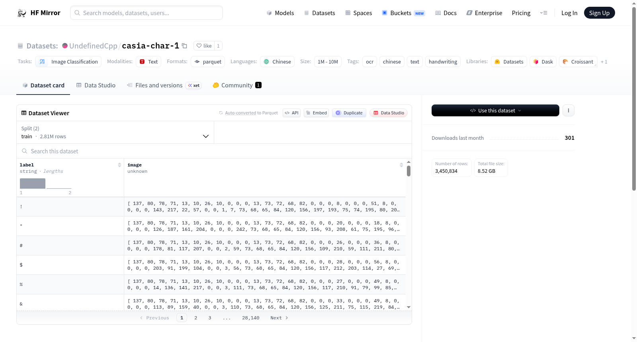Open the Enterprise nav item
The height and width of the screenshot is (342, 637).
click(x=485, y=13)
